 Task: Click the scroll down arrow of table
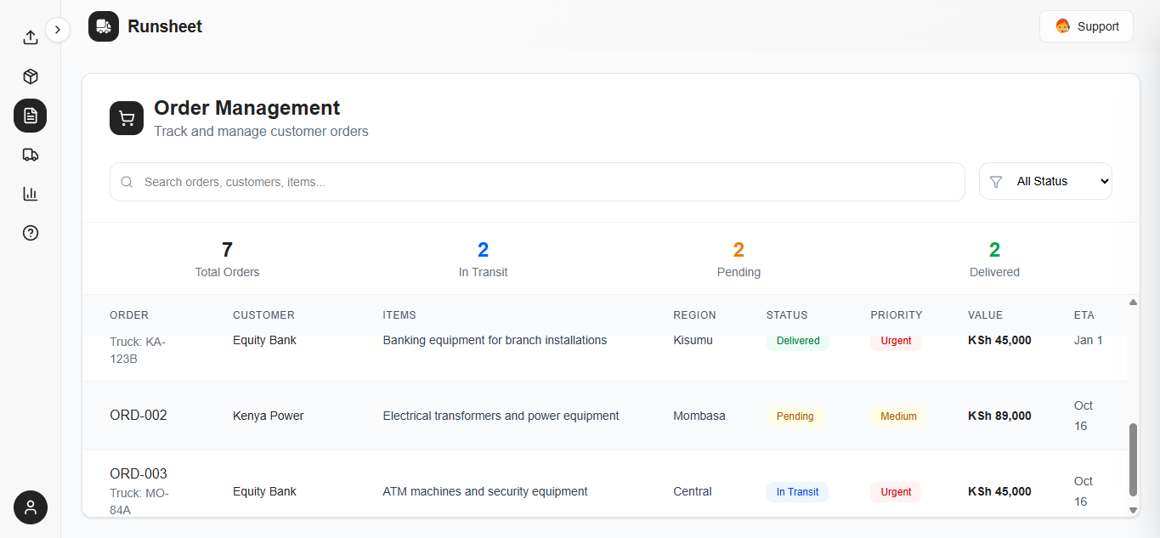1133,510
